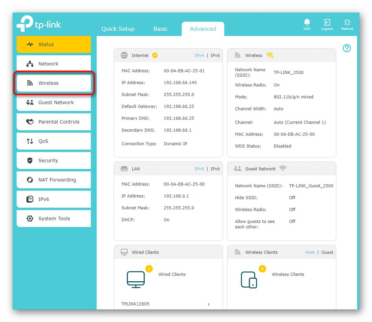Switch to the Basic tab
372x322 pixels.
[161, 29]
